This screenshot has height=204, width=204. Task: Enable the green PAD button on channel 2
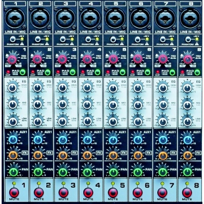pyautogui.click(x=48, y=72)
